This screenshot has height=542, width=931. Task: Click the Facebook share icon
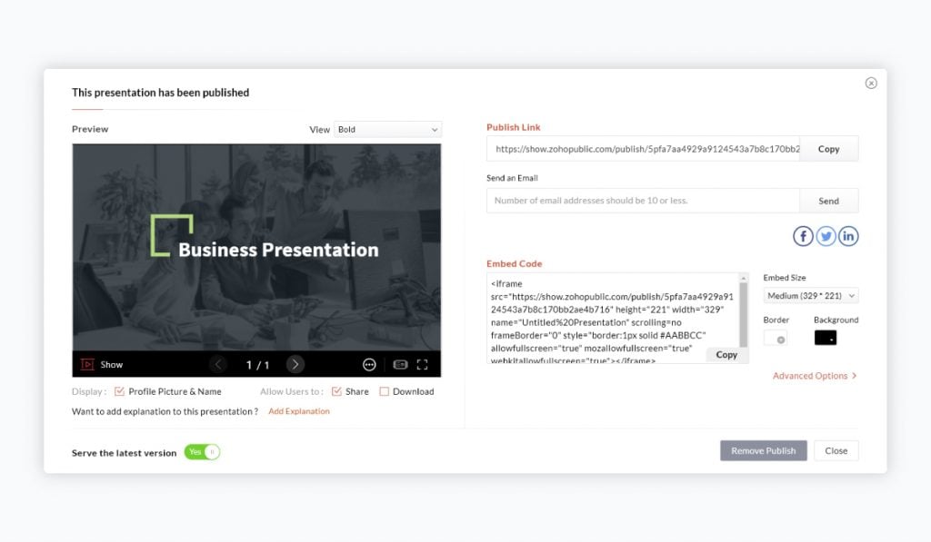pos(803,235)
